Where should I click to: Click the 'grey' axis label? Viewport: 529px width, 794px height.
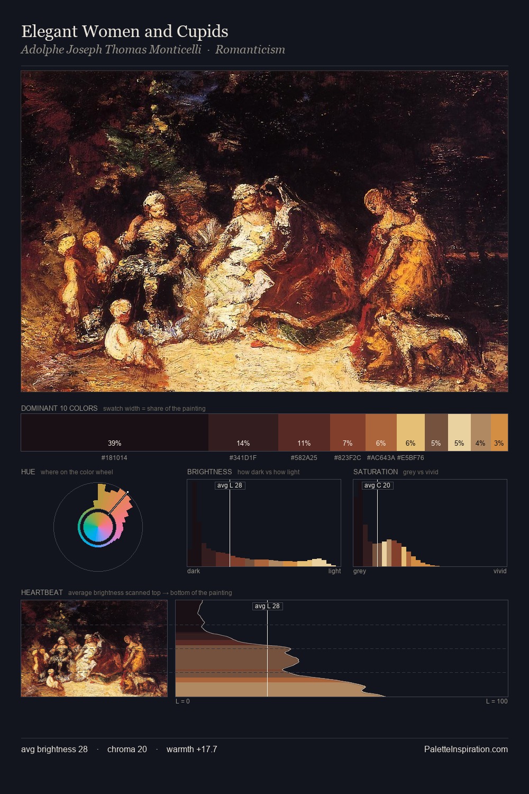(x=360, y=571)
